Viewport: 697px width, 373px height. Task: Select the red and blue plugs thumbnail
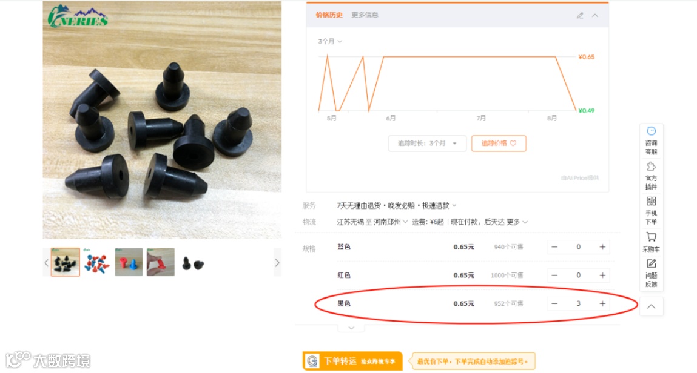pyautogui.click(x=96, y=262)
